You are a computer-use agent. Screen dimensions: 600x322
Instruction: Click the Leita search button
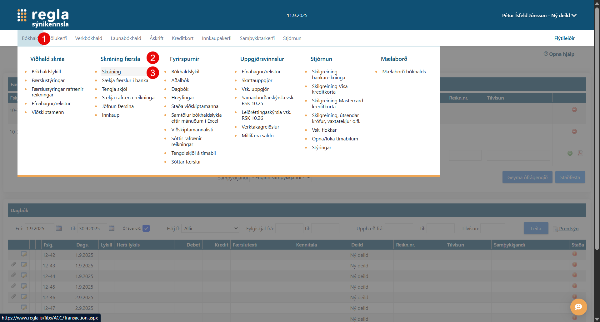[x=536, y=228]
